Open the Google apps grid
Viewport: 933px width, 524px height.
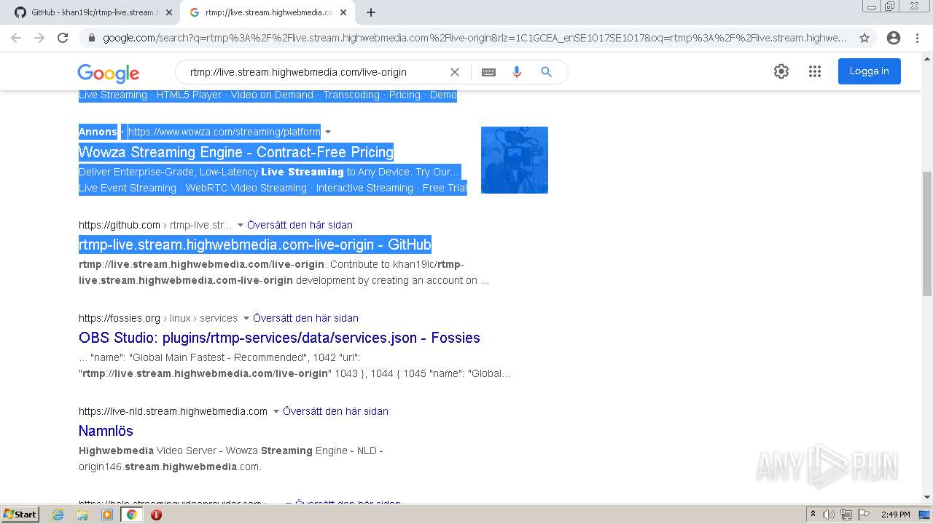pos(815,71)
